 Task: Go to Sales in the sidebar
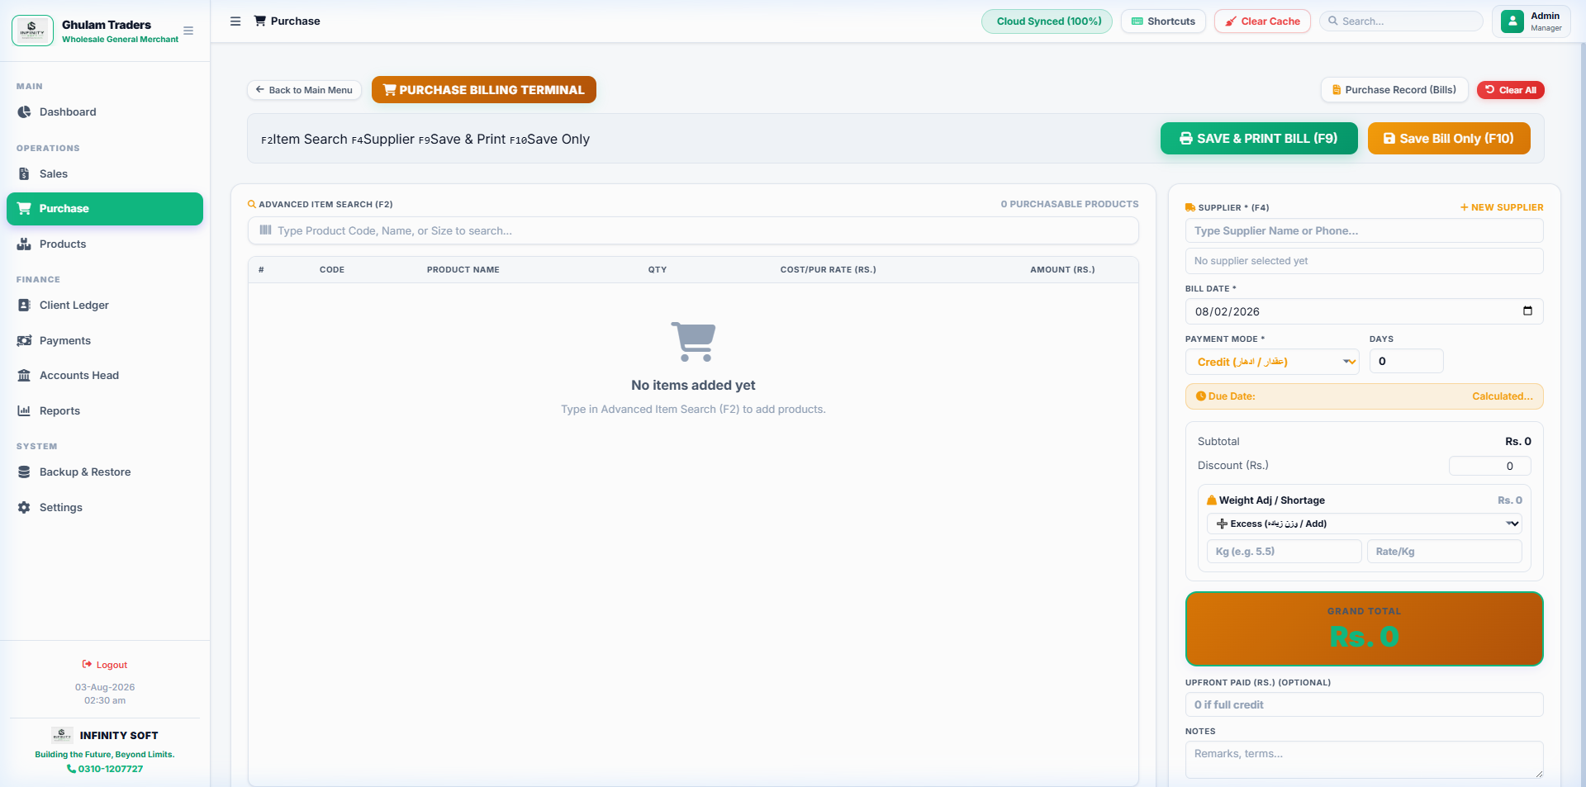tap(105, 174)
